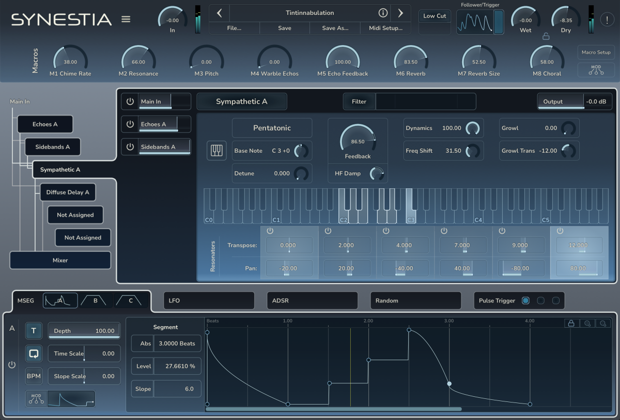This screenshot has height=420, width=620.
Task: Select Diffuse Delay A in the routing tree
Action: pos(68,192)
